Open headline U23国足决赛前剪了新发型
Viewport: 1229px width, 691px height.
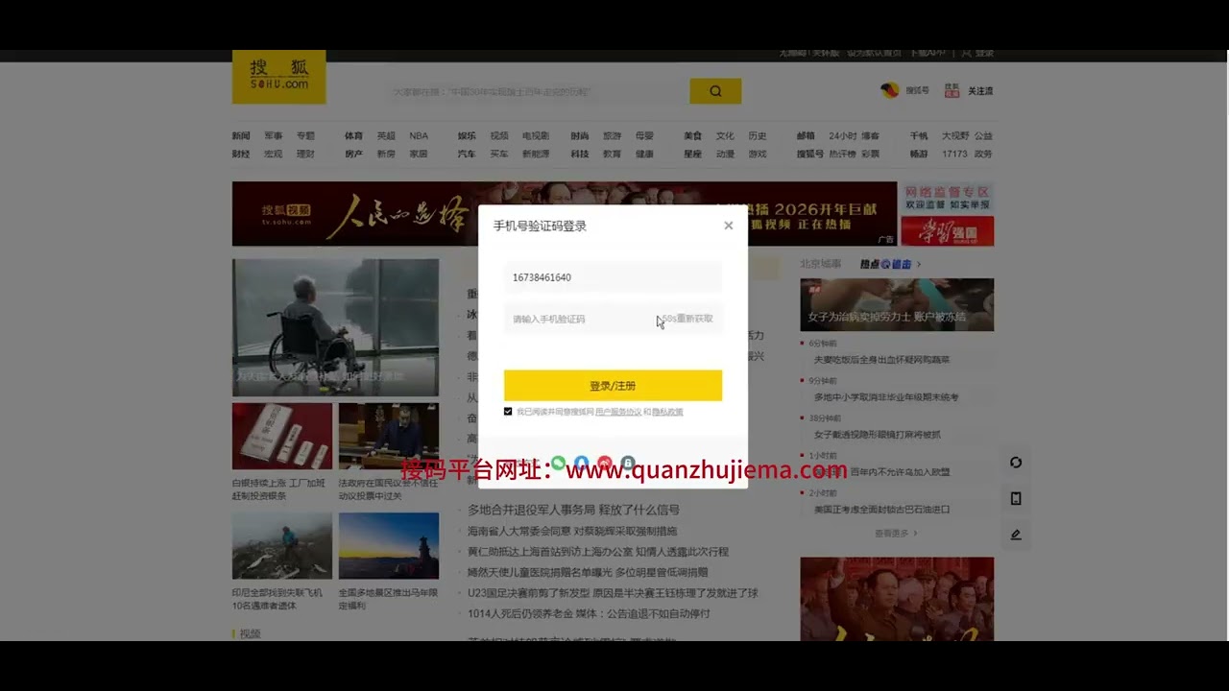coord(613,593)
